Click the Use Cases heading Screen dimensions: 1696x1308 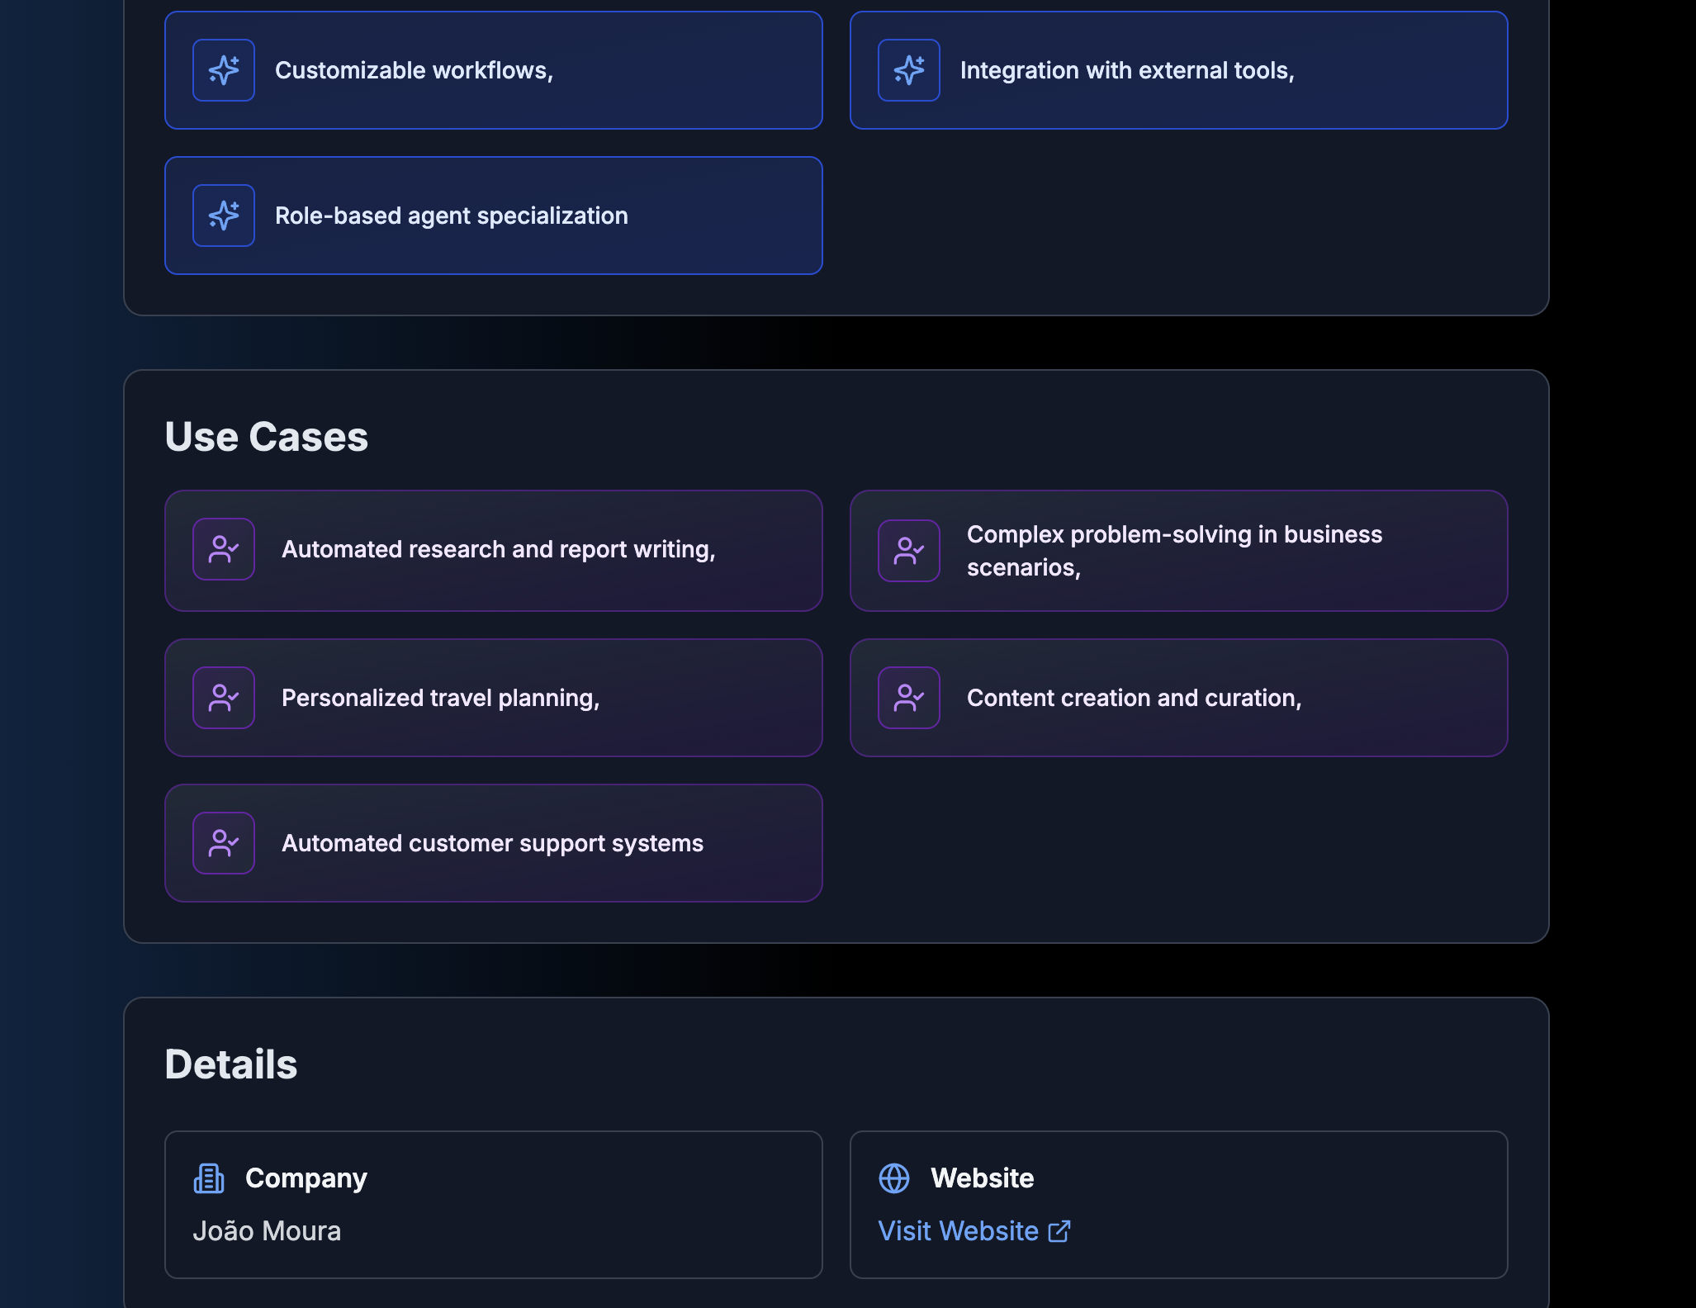tap(266, 437)
